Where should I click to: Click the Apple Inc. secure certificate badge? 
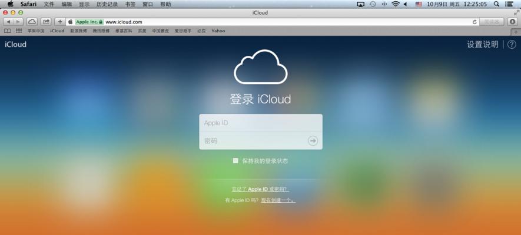[89, 22]
